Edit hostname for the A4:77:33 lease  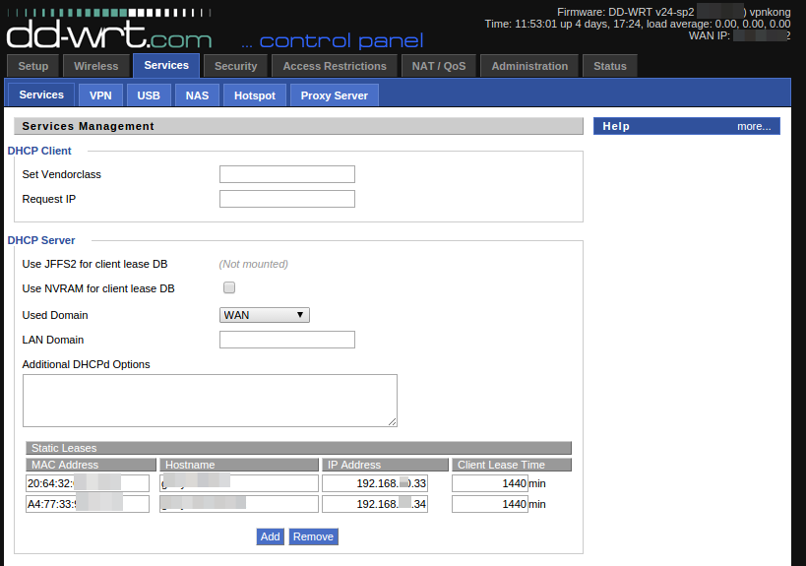coord(239,504)
